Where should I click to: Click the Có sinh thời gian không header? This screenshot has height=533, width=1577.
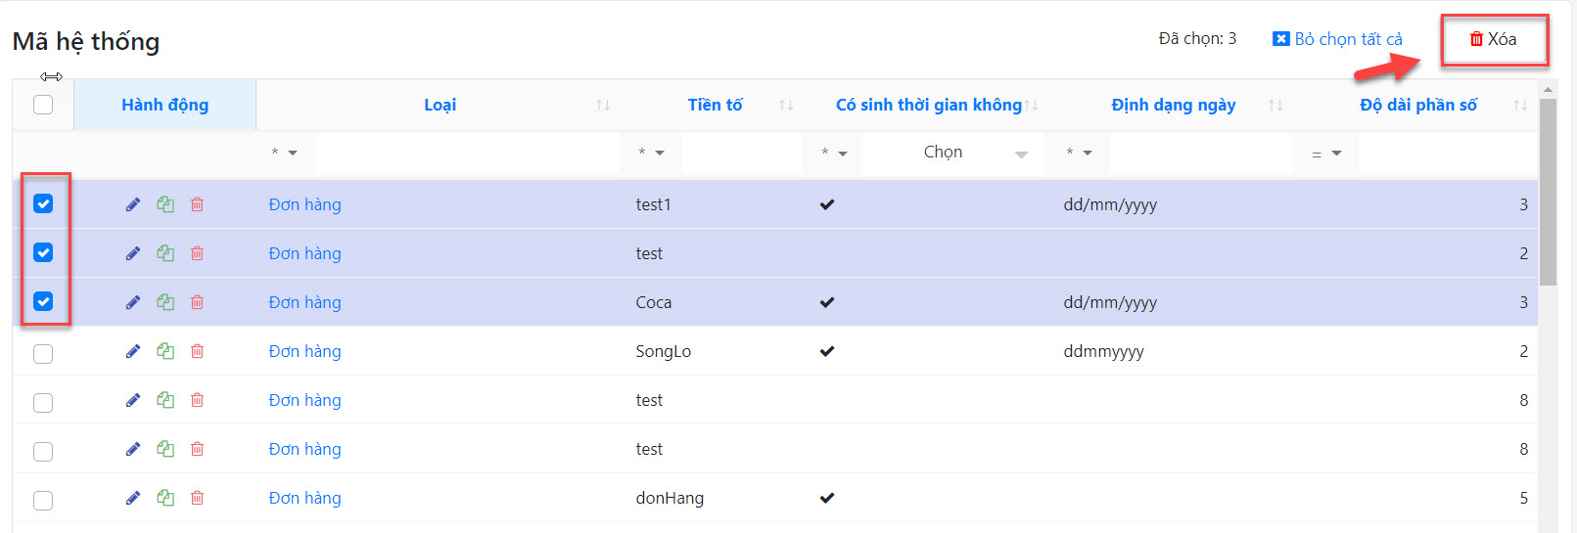pos(928,105)
